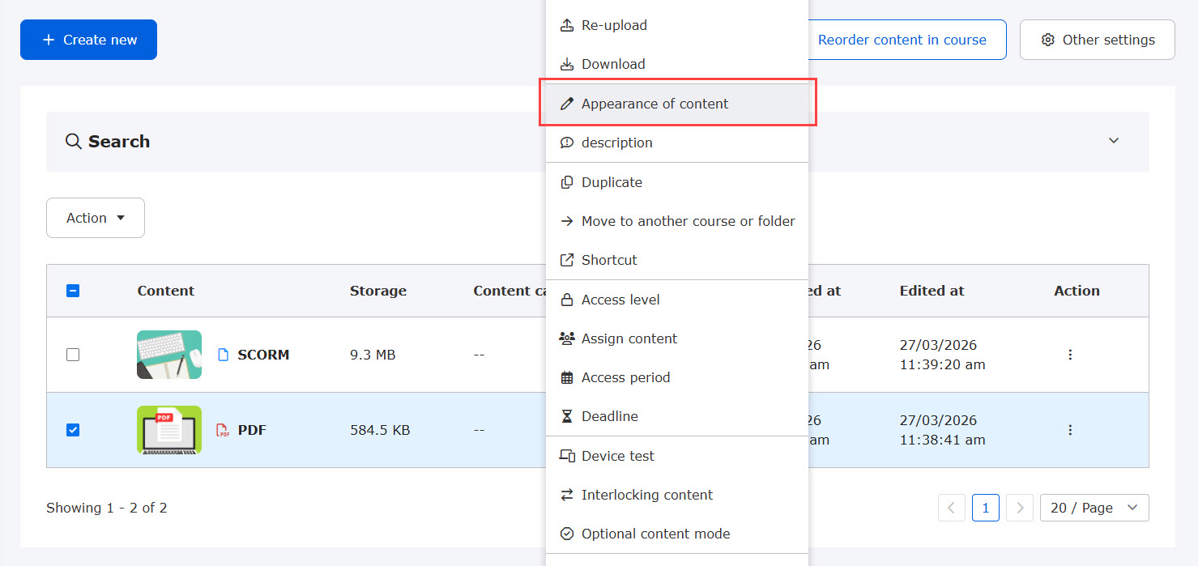The image size is (1198, 566).
Task: Click the gear icon in Other settings
Action: (1047, 40)
